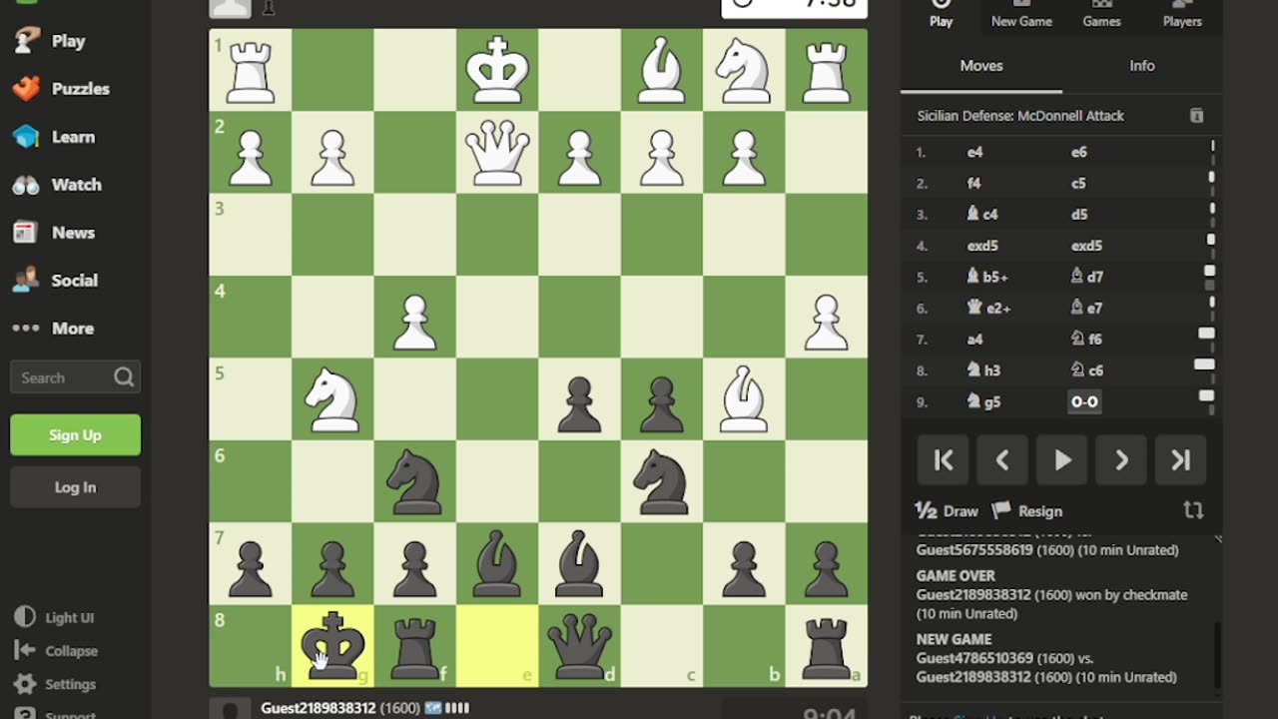Click the white pawn on f4

(414, 317)
